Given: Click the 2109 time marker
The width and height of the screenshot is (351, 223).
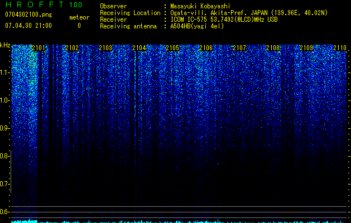Looking at the screenshot, I should point(306,48).
